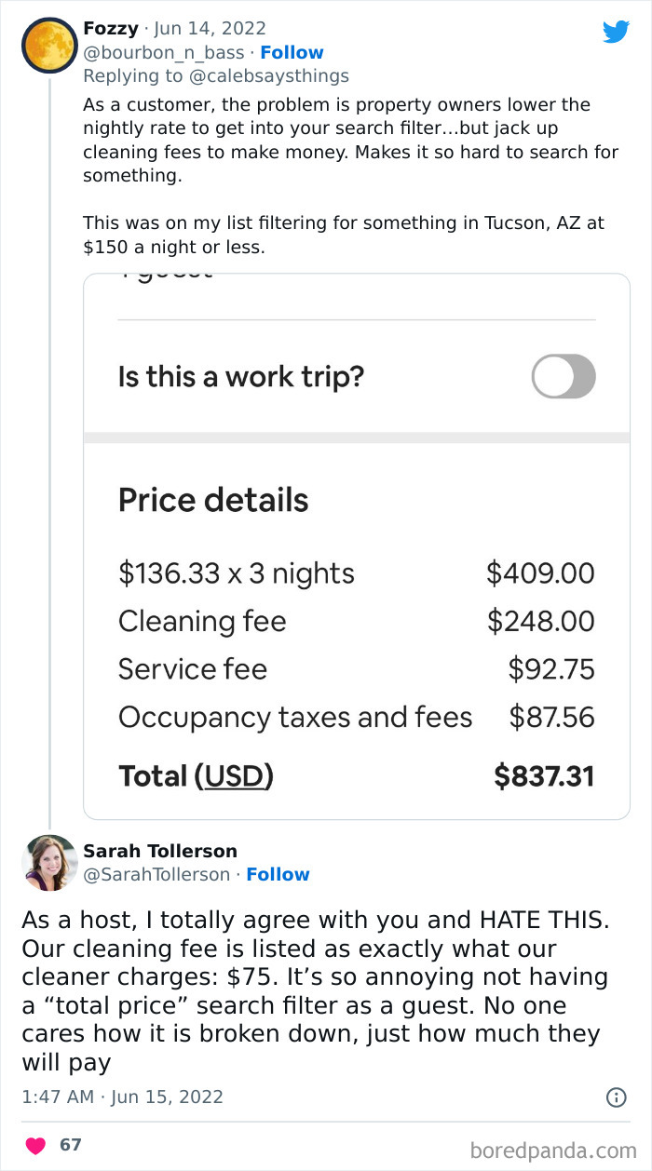
Task: Follow @bourbon_n_bass
Action: (292, 52)
